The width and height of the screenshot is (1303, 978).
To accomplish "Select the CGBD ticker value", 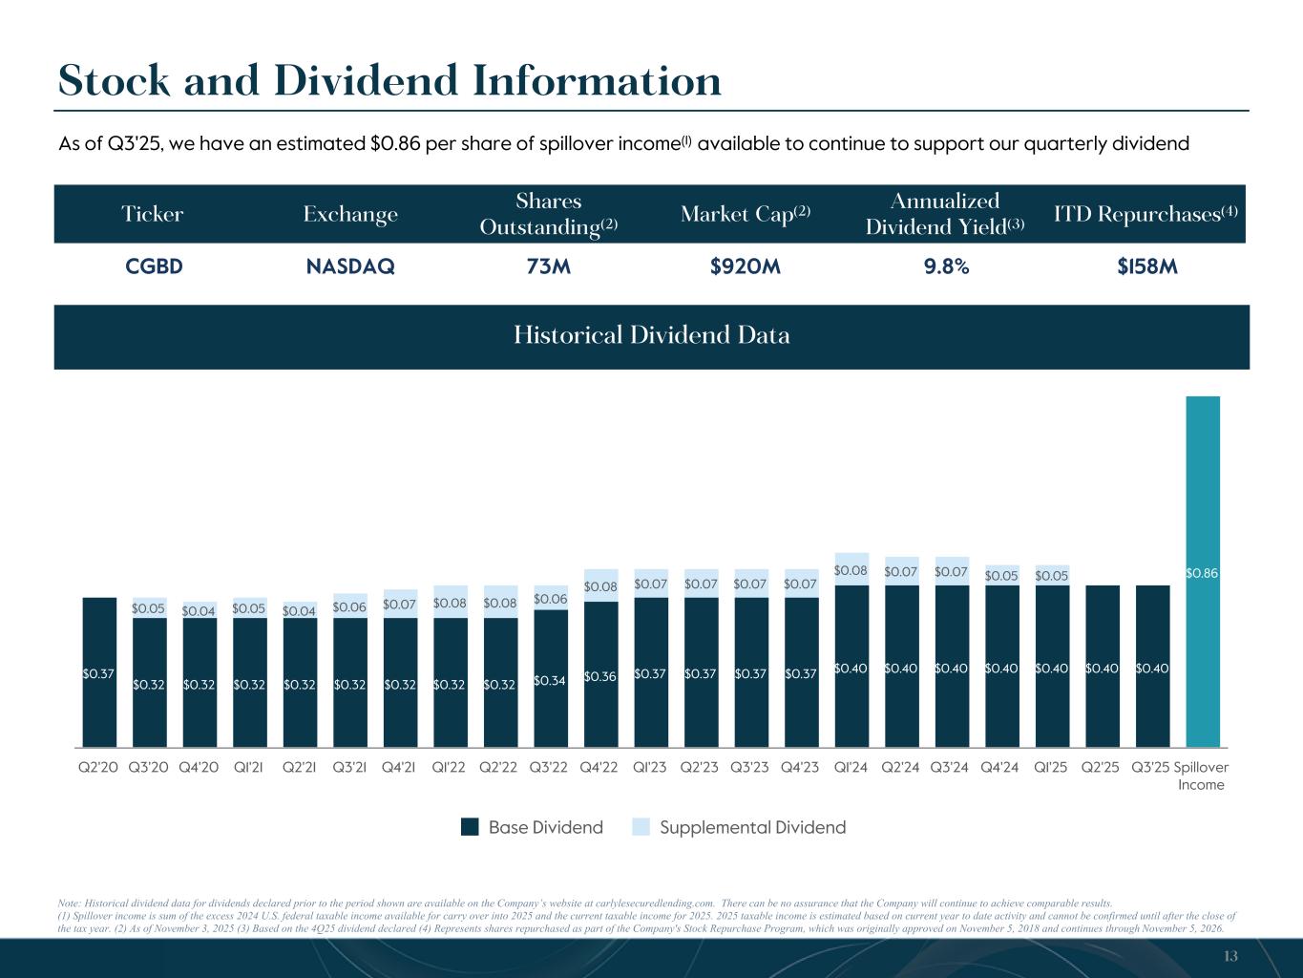I will (154, 267).
